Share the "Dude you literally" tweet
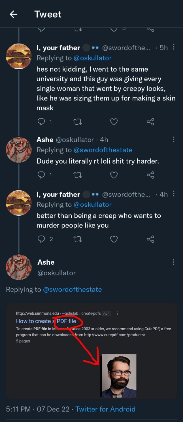The width and height of the screenshot is (183, 422). [x=150, y=175]
